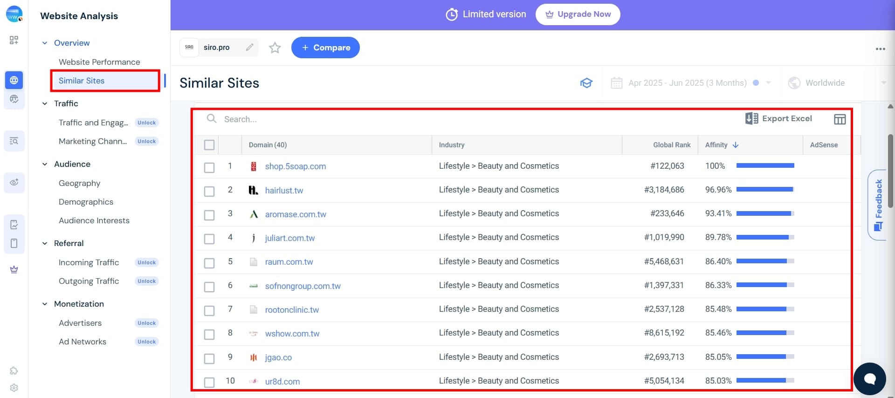The image size is (895, 398).
Task: Click the page vertical scrollbar
Action: pyautogui.click(x=891, y=171)
